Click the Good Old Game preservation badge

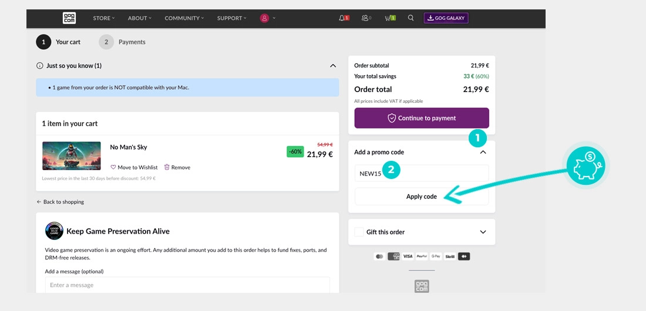tap(54, 231)
